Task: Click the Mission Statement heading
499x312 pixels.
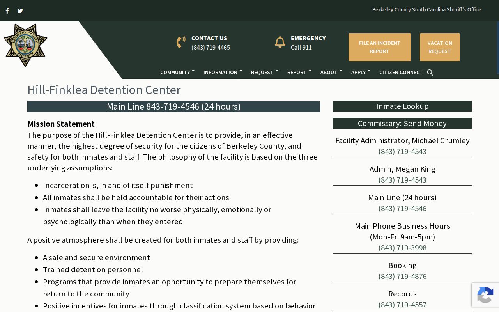Action: pyautogui.click(x=61, y=124)
